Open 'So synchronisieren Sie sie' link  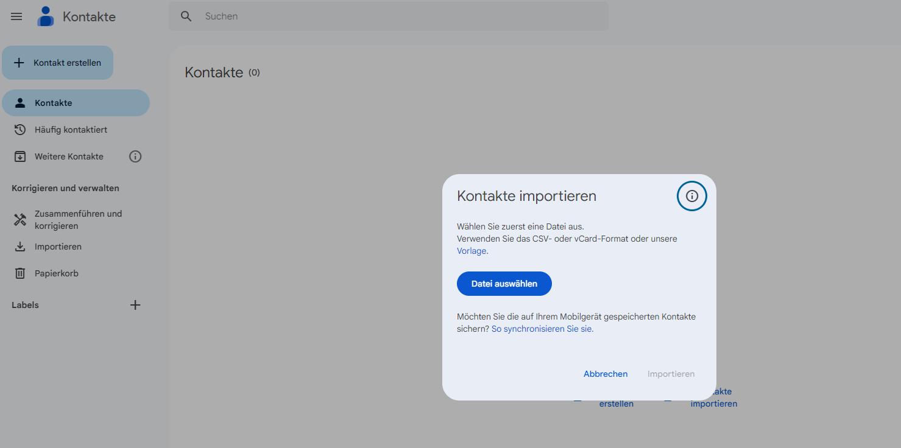542,329
